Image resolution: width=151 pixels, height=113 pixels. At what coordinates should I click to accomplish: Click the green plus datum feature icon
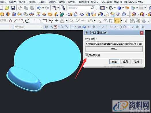pyautogui.click(x=62, y=14)
